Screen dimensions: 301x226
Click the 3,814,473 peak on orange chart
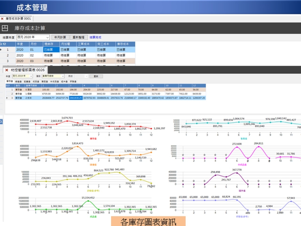pyautogui.click(x=77, y=146)
